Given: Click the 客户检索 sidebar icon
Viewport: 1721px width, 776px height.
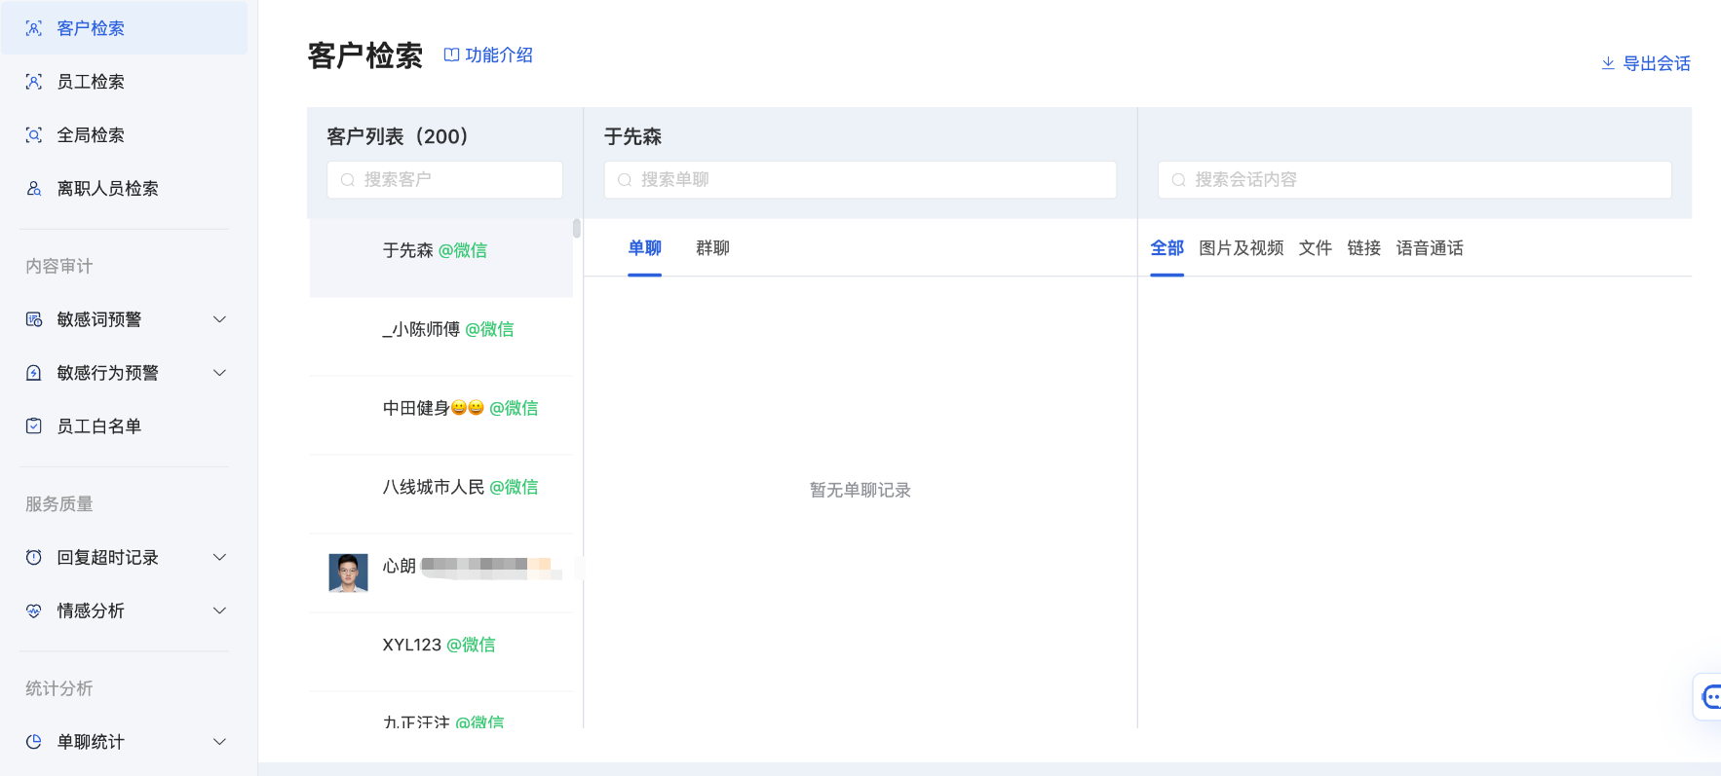Looking at the screenshot, I should [34, 28].
